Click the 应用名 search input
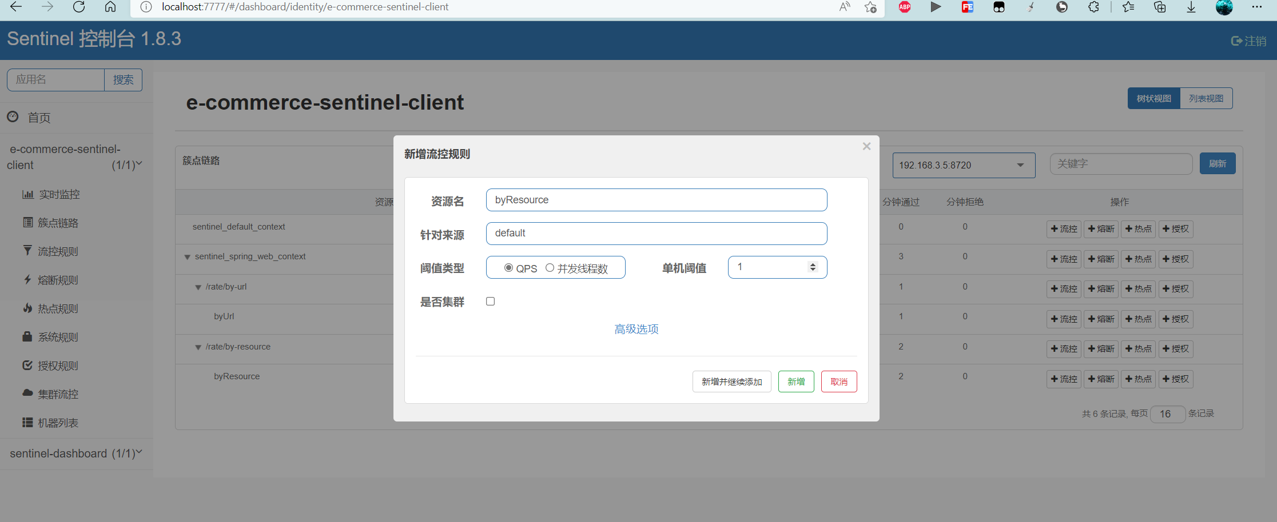 coord(55,80)
